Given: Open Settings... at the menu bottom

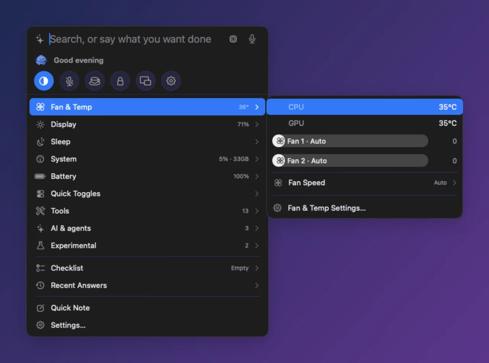Looking at the screenshot, I should (x=147, y=325).
